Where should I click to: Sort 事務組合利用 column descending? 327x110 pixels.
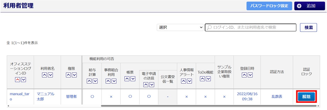(x=114, y=81)
